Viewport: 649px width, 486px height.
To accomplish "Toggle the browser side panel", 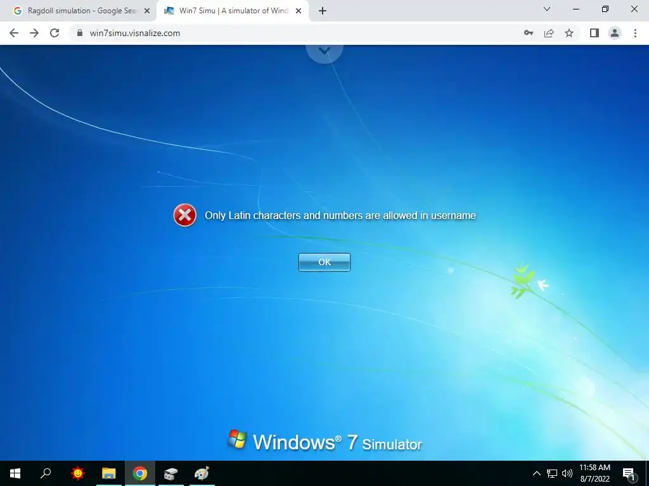I will pos(594,33).
